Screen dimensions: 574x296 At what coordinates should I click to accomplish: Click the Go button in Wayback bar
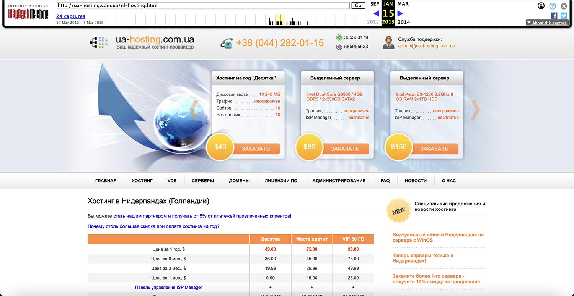point(359,6)
